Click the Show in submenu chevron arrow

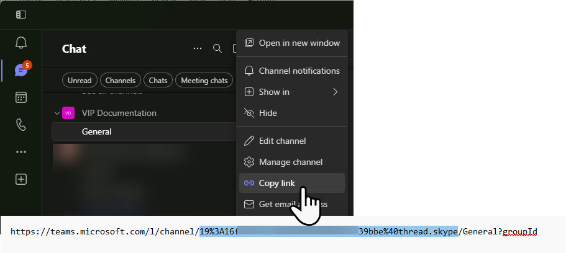[x=335, y=92]
